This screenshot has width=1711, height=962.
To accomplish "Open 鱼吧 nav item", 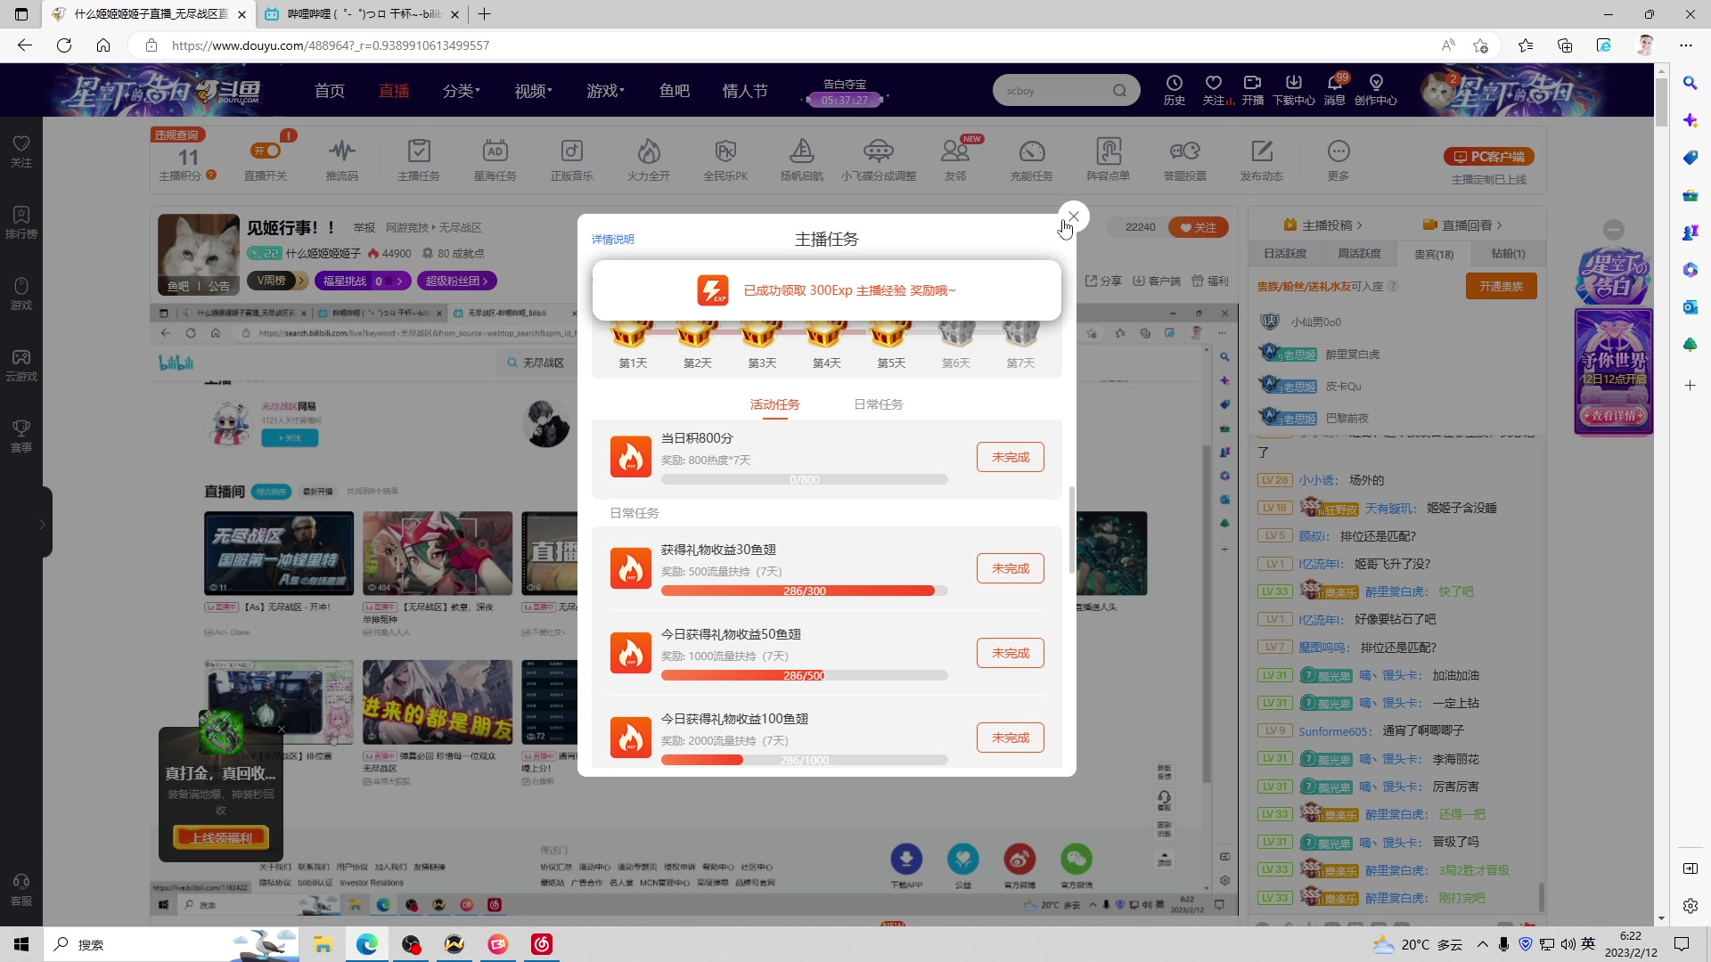I will (x=674, y=91).
